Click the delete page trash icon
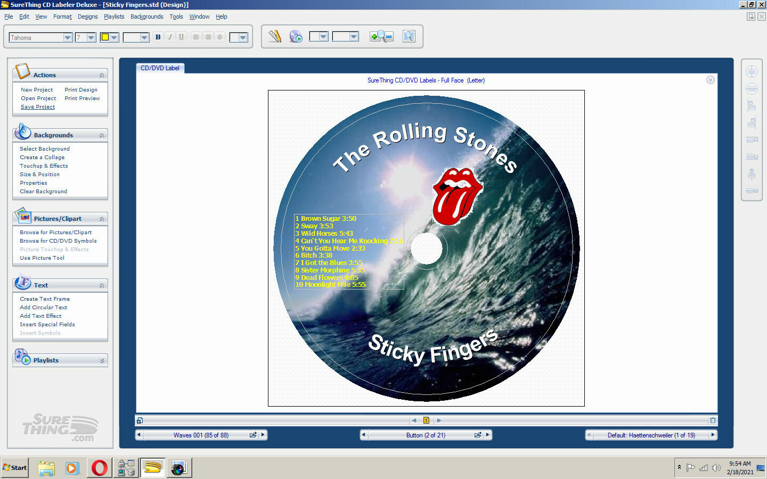Image resolution: width=767 pixels, height=479 pixels. point(713,420)
